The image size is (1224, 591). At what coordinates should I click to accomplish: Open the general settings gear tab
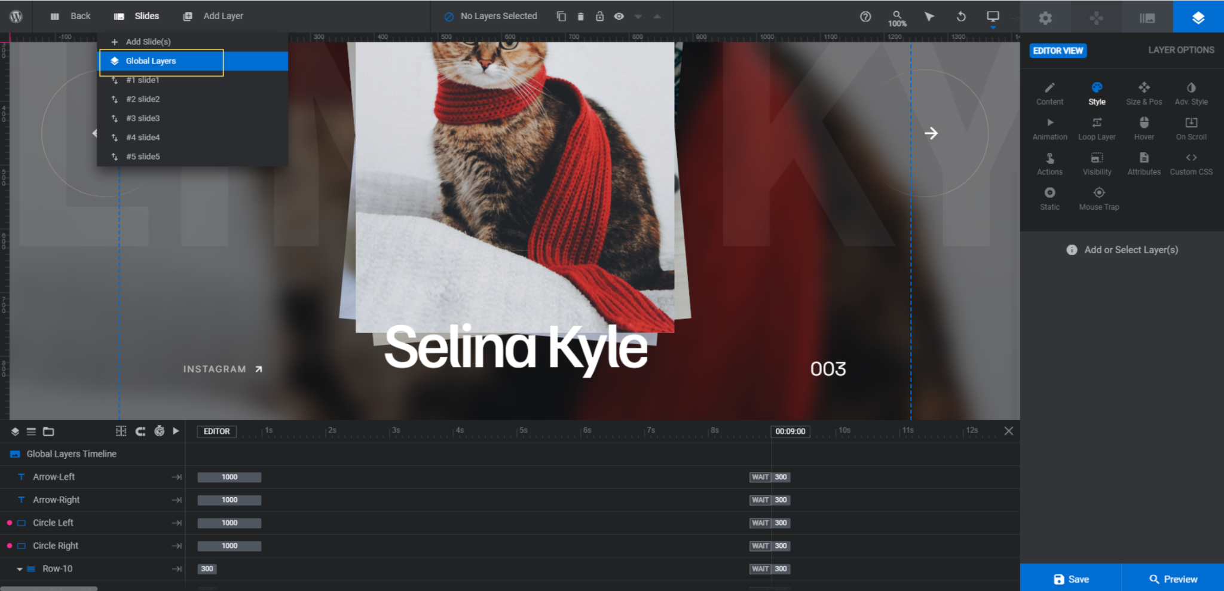pos(1045,18)
